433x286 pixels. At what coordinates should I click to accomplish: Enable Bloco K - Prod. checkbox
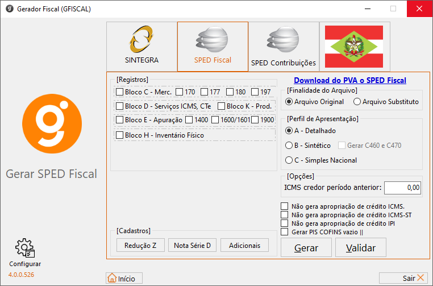(221, 106)
